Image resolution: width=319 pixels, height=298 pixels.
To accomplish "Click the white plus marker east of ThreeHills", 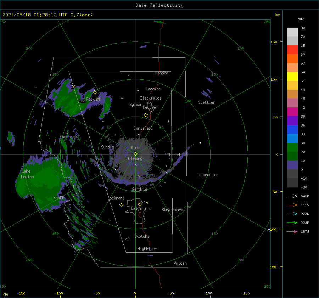I will point(200,142).
